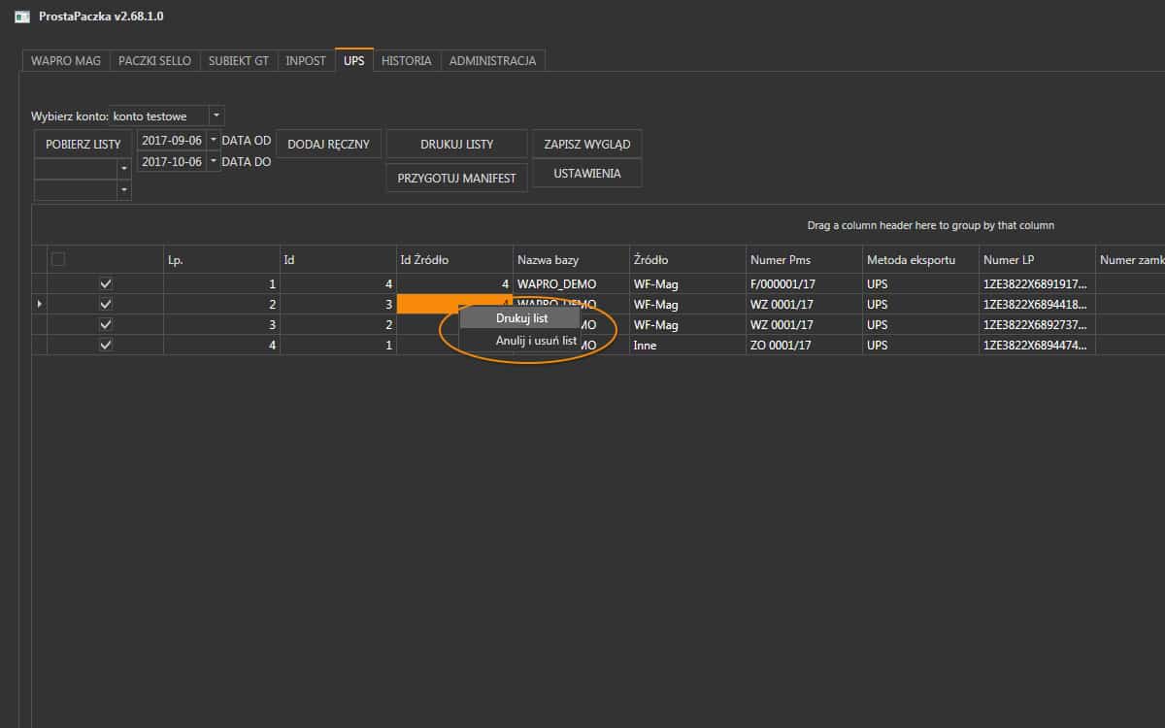This screenshot has width=1165, height=728.
Task: Sort by the Id Źródło column header
Action: click(454, 259)
